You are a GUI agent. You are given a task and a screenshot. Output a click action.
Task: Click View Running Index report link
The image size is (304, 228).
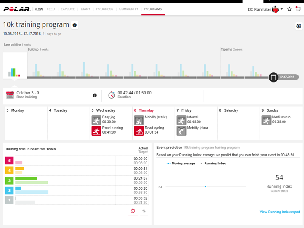pyautogui.click(x=280, y=212)
